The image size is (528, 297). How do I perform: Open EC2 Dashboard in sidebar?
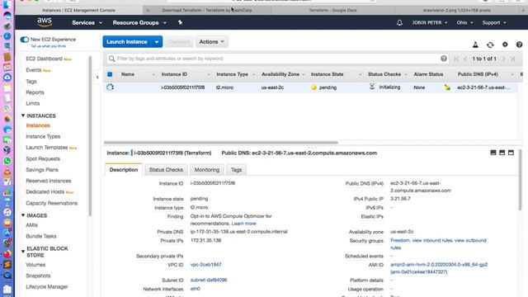coord(44,59)
